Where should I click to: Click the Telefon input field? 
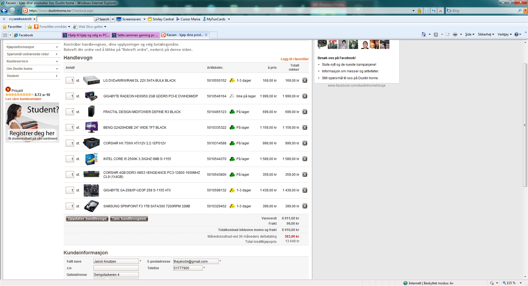[x=188, y=268]
